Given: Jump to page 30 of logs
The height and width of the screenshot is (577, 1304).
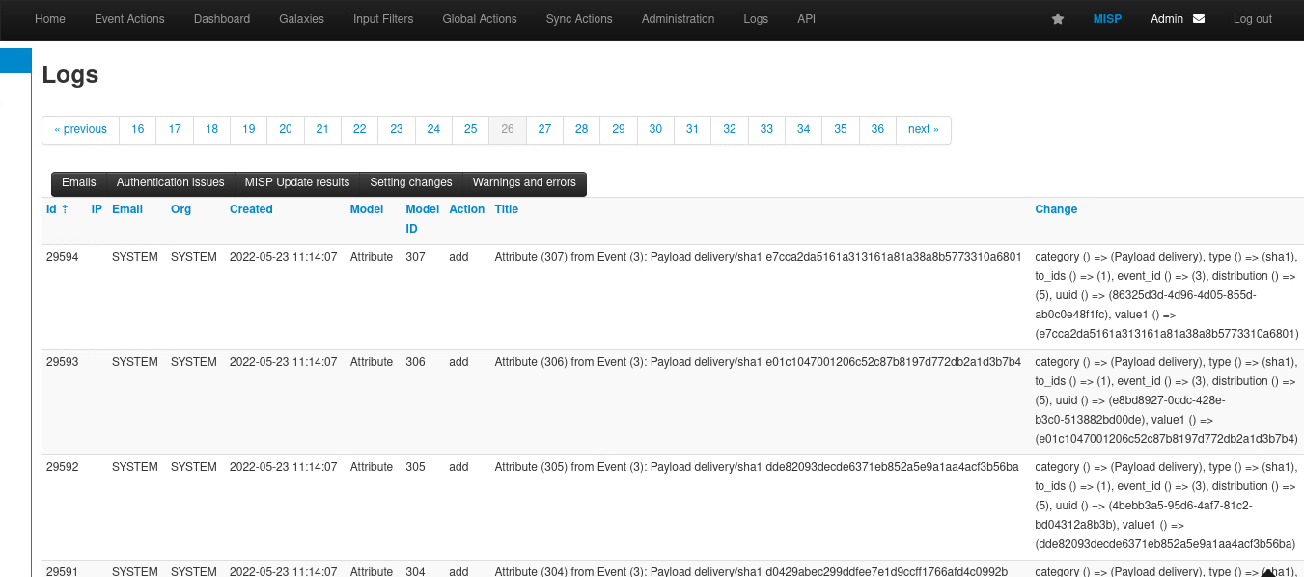Looking at the screenshot, I should [x=655, y=130].
